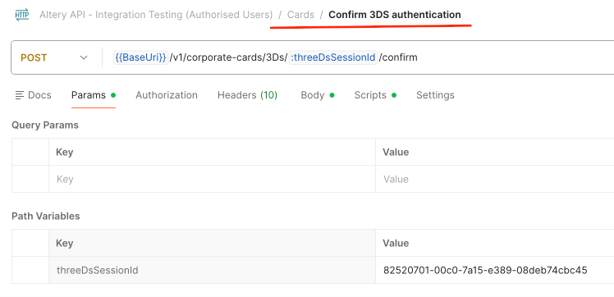The width and height of the screenshot is (614, 297).
Task: Click the empty query param Key field
Action: pos(212,179)
